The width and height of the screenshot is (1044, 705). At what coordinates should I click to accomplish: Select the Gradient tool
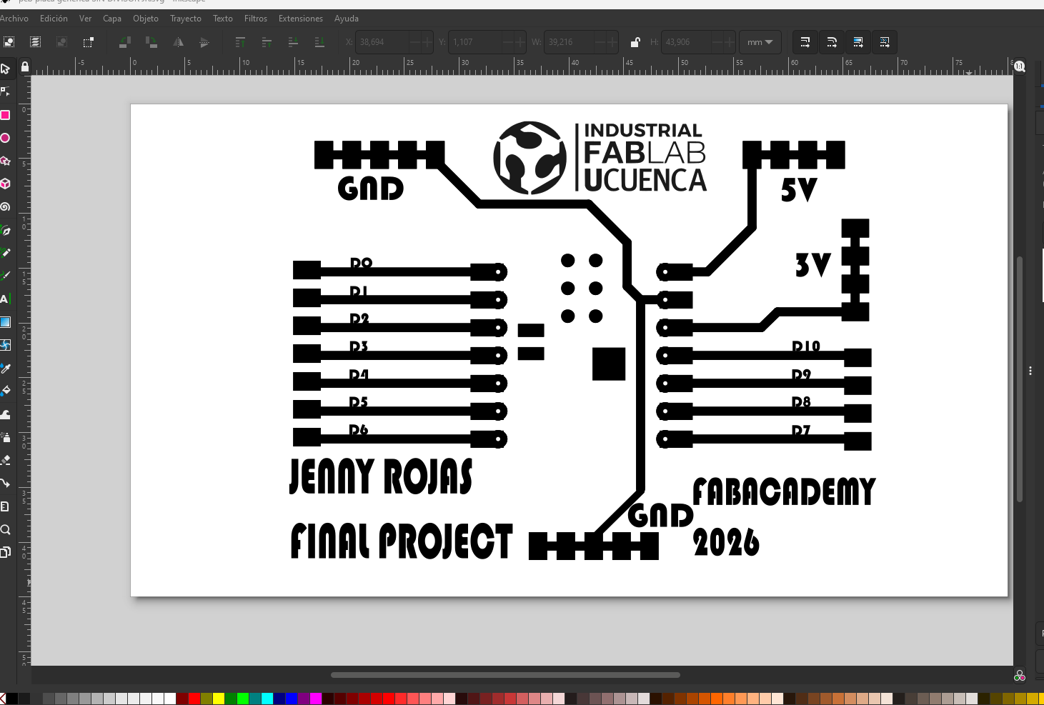(x=5, y=322)
